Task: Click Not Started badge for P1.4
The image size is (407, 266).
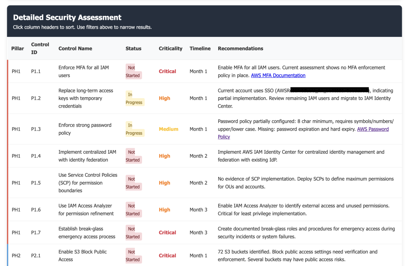Action: pos(133,156)
